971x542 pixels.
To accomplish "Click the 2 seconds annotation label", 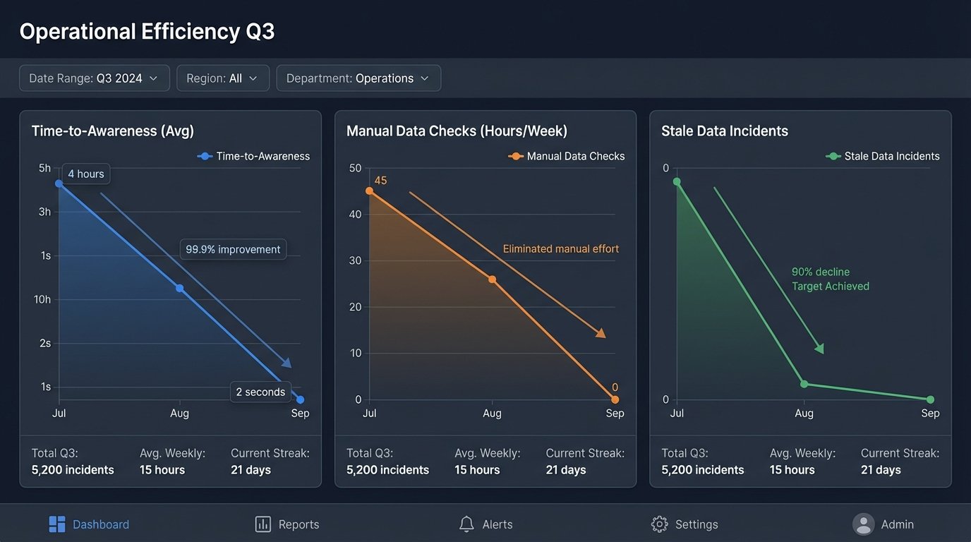I will point(260,392).
